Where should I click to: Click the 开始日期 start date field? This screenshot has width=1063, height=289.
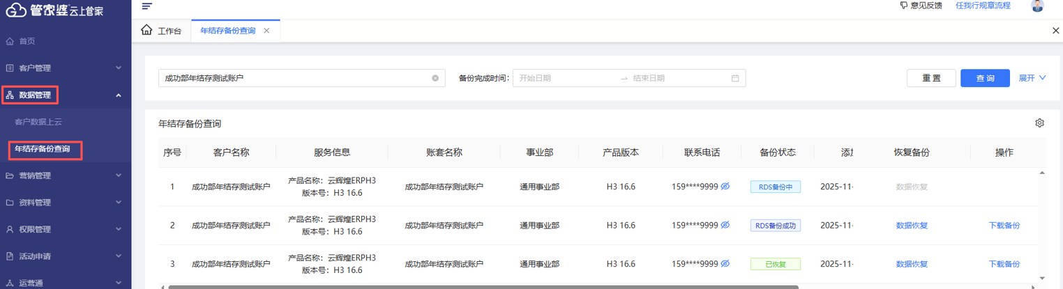tap(565, 79)
